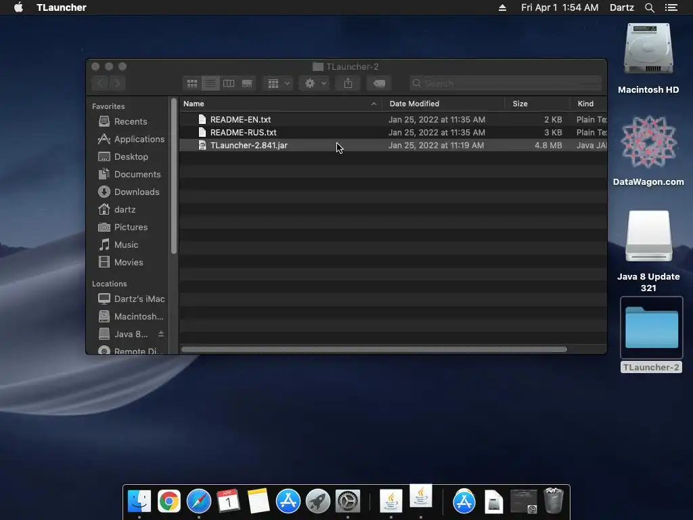Open System Preferences from the Dock
The width and height of the screenshot is (693, 520).
coord(348,501)
